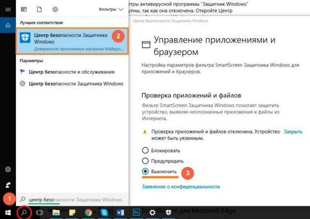The width and height of the screenshot is (310, 219).
Task: Filter search results by documents icon
Action: pos(40,9)
